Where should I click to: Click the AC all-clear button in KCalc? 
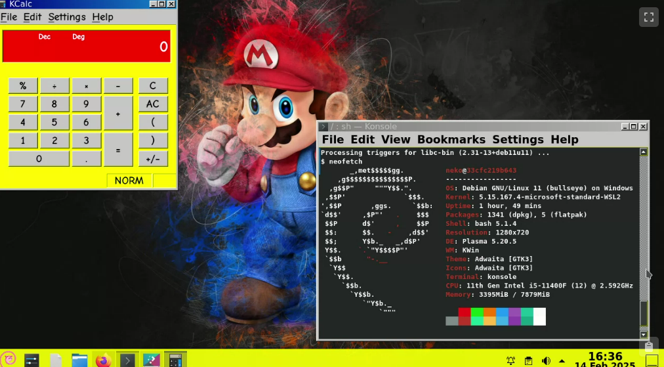coord(153,104)
